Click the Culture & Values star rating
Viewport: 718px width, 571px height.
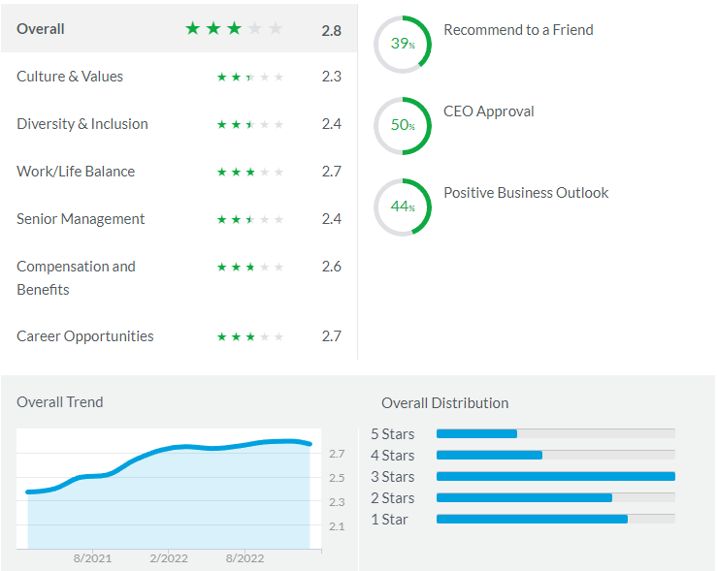[x=250, y=77]
